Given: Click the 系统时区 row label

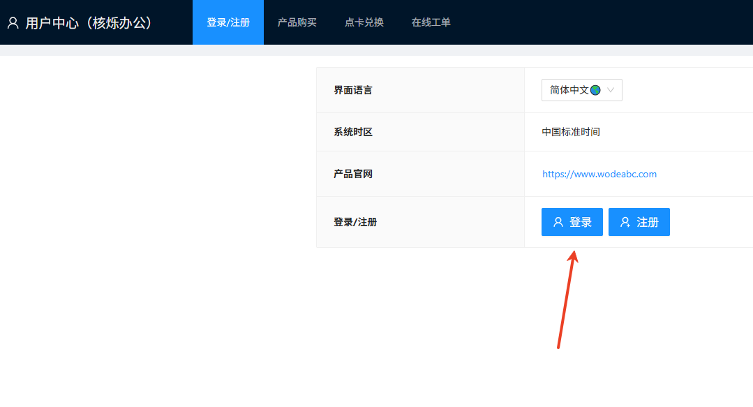Looking at the screenshot, I should (353, 132).
